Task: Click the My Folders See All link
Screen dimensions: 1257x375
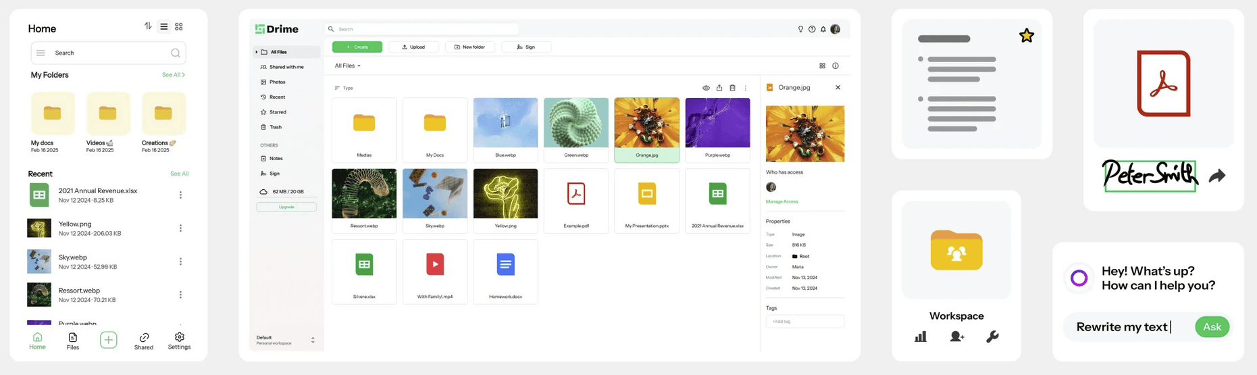Action: [173, 75]
